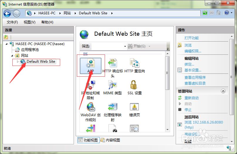Click the actions pane vertical scrollbar

231,77
